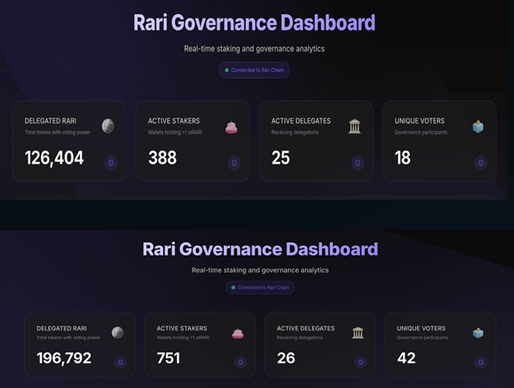This screenshot has height=388, width=514.
Task: Open info icon on the 25 Active Delegates card
Action: (x=357, y=163)
